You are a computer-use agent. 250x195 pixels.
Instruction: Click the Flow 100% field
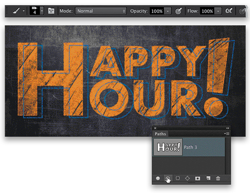pyautogui.click(x=207, y=11)
